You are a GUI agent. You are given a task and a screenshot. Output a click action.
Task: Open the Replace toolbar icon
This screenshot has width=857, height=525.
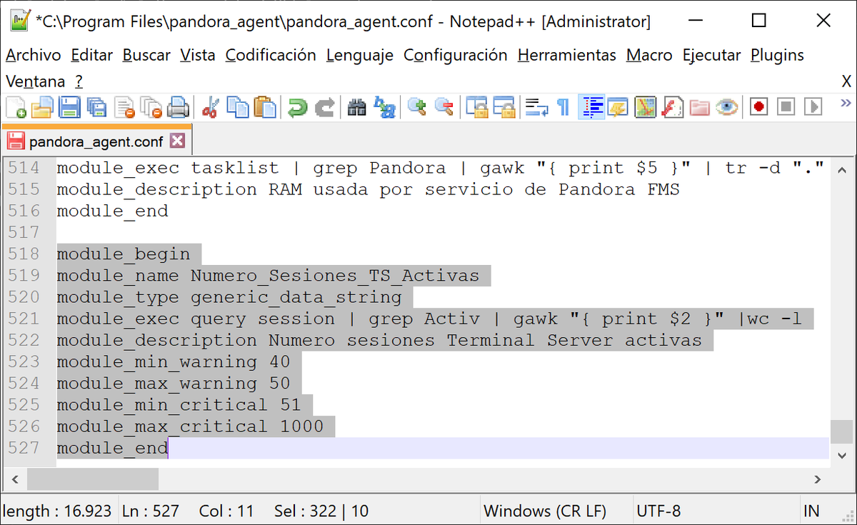coord(384,107)
